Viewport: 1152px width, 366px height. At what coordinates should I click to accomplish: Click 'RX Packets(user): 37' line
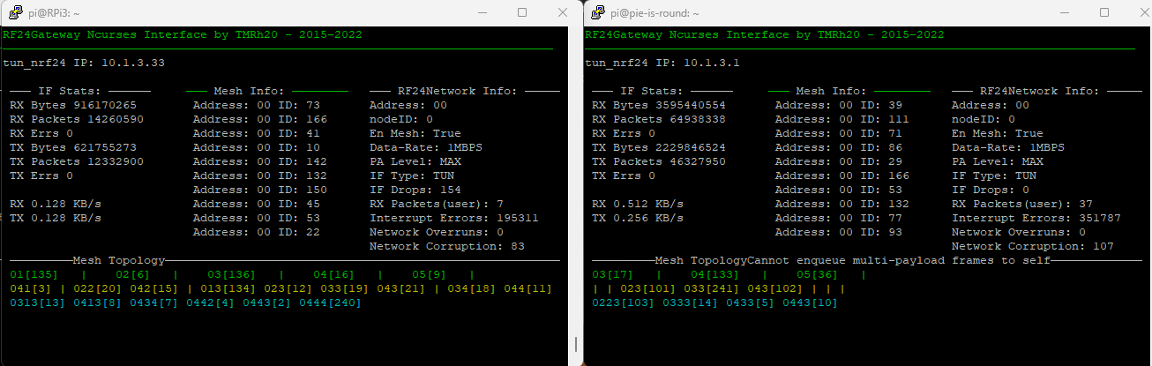pos(1022,204)
